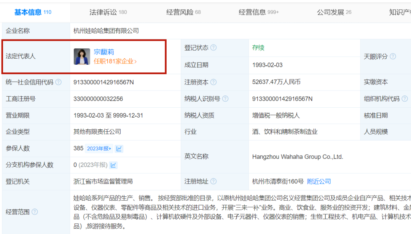The image size is (411, 234).
Task: Click help icon next to 登记状态
Action: point(213,48)
